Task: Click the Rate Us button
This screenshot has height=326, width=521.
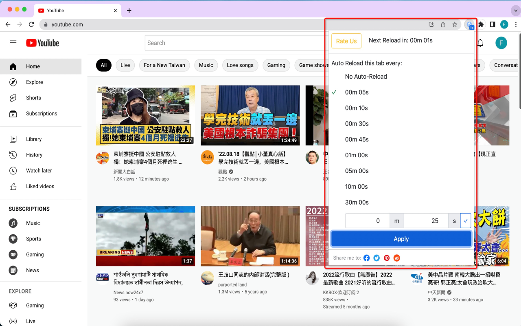Action: (x=346, y=41)
